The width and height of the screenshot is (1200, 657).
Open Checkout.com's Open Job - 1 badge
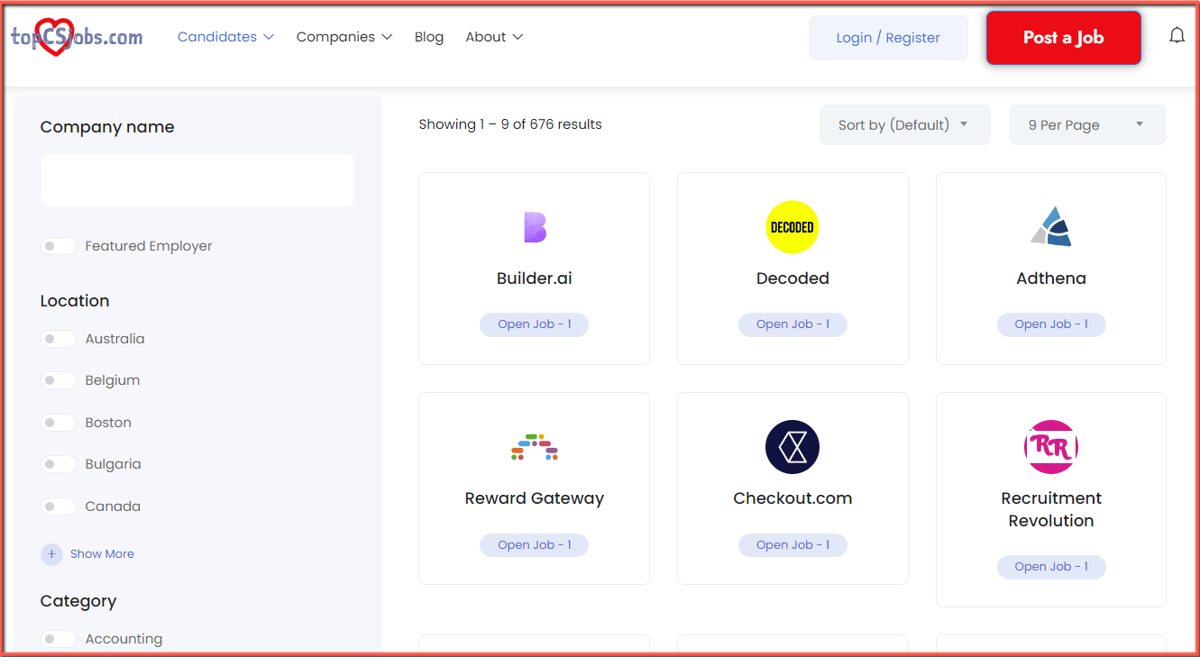(x=792, y=545)
